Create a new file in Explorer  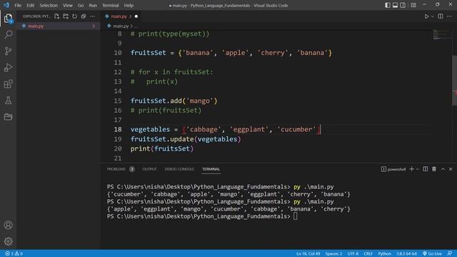(x=57, y=16)
